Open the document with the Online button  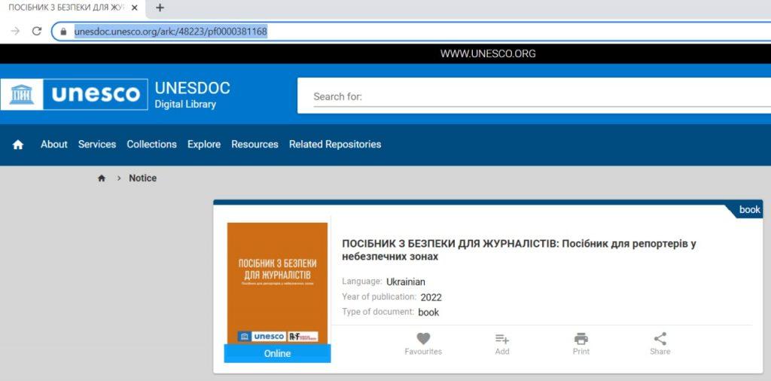pyautogui.click(x=277, y=353)
